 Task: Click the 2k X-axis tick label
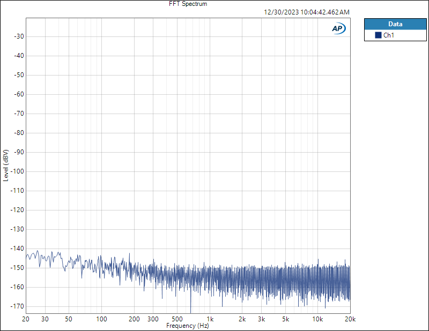(x=242, y=319)
